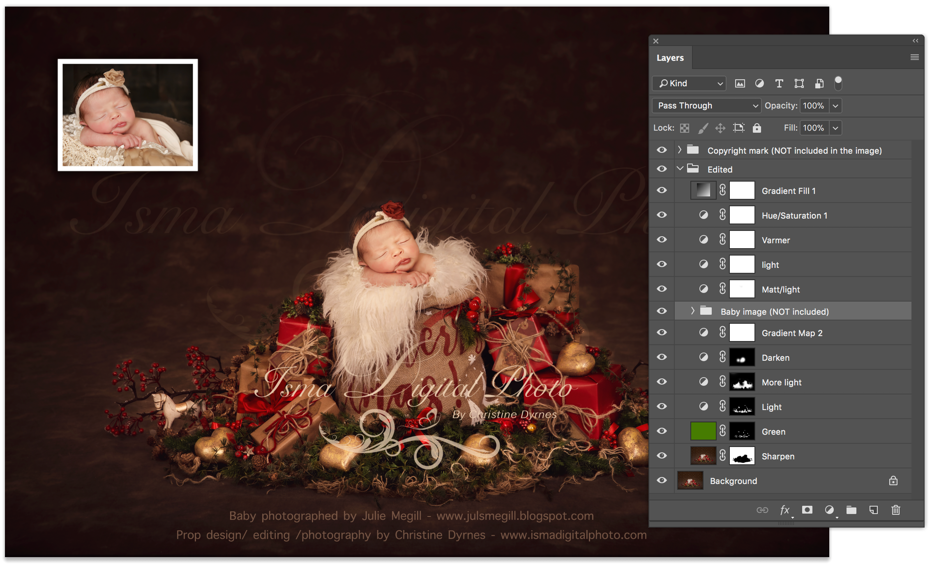Filter layers by smart object kind

[819, 84]
